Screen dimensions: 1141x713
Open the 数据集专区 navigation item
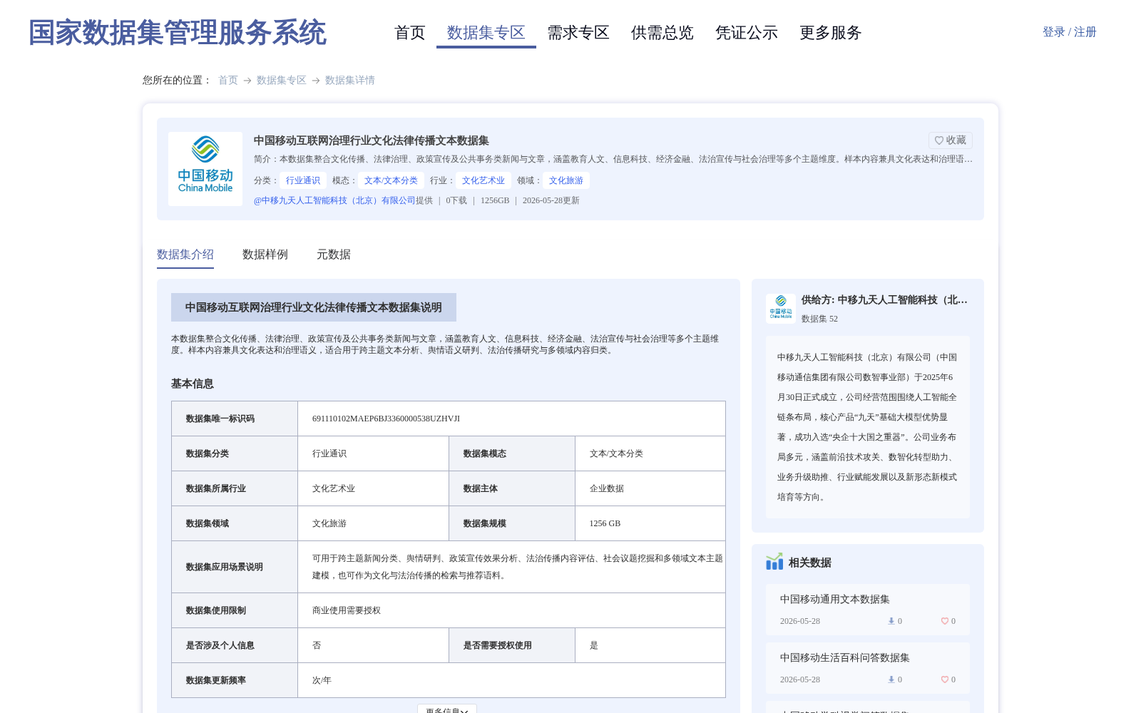486,33
